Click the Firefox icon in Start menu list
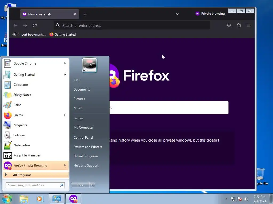 coord(7,115)
